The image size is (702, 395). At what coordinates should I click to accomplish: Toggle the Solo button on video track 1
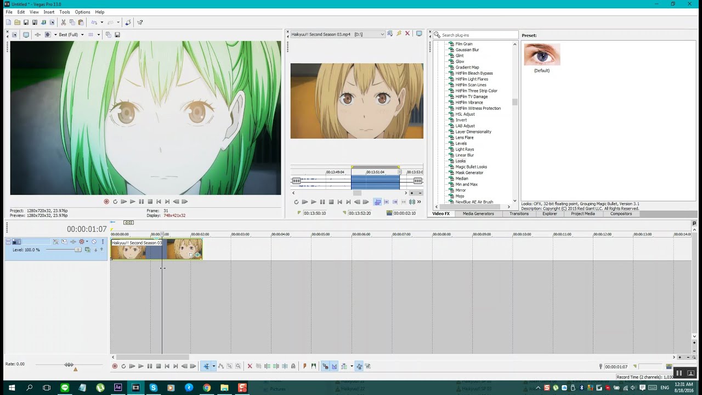(x=103, y=241)
